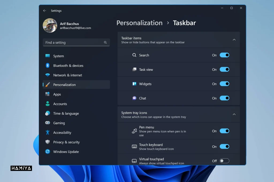Viewport: 274px width, 182px height.
Task: Click the Arif Bacchus account name
Action: 69,24
